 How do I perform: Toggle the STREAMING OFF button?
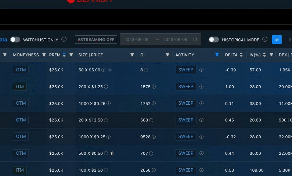96,40
